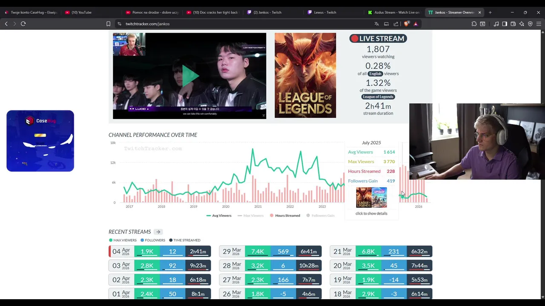Click the CaseHug advertisement banner
Screen dimensions: 545x306
pos(40,141)
